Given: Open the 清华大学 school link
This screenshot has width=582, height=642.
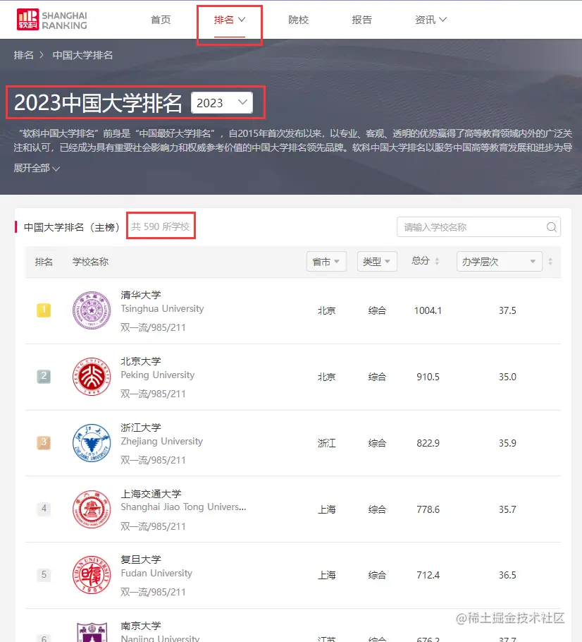Looking at the screenshot, I should click(141, 295).
